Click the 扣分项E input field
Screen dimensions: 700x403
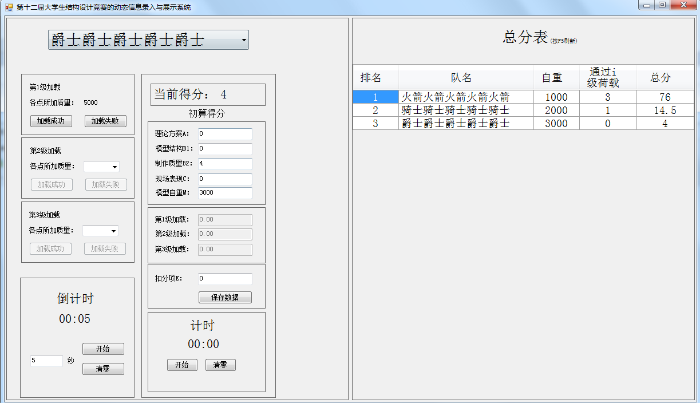pos(225,279)
